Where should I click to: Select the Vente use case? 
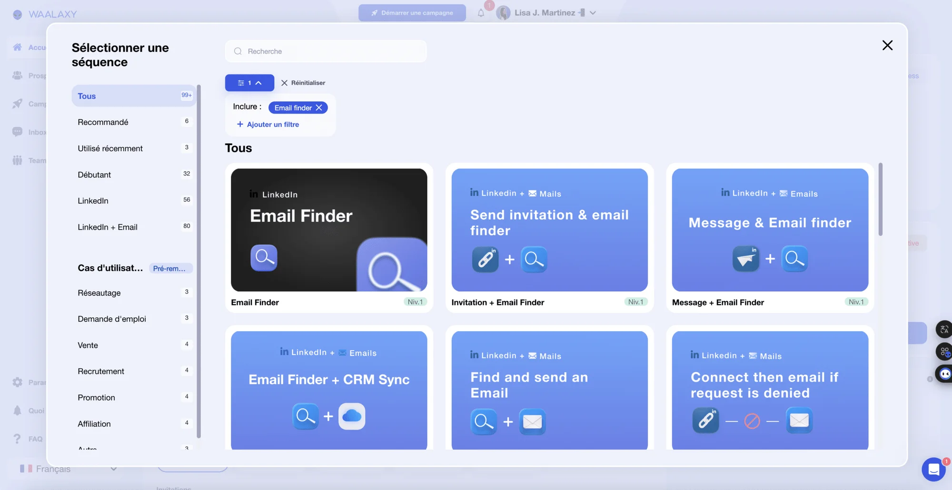134,345
